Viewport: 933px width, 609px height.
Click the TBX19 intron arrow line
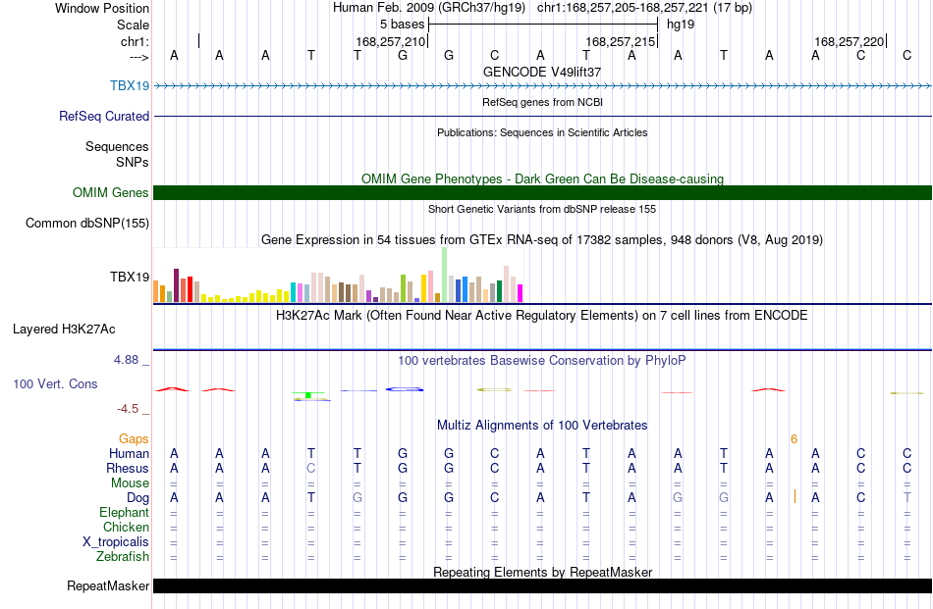(x=542, y=86)
